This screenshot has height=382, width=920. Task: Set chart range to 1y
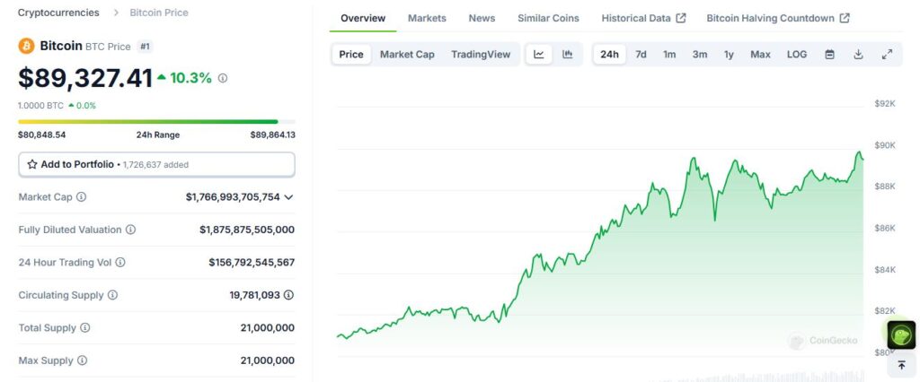tap(729, 55)
